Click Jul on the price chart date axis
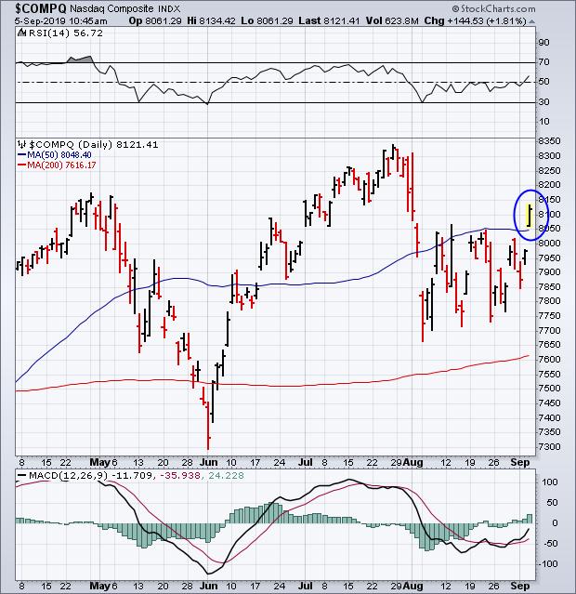The width and height of the screenshot is (576, 594). 306,463
